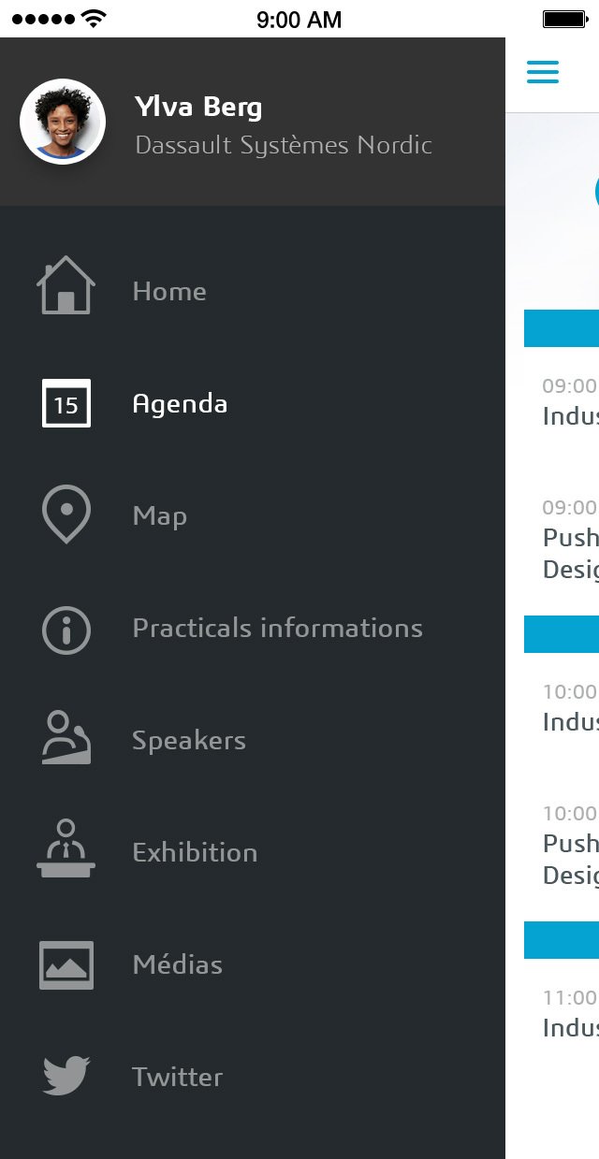Open Practicals informations menu entry
Viewport: 599px width, 1159px height.
pos(277,629)
